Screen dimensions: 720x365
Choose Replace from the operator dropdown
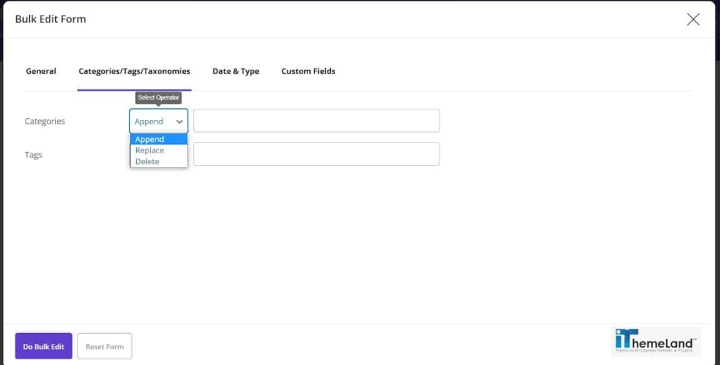(x=149, y=150)
